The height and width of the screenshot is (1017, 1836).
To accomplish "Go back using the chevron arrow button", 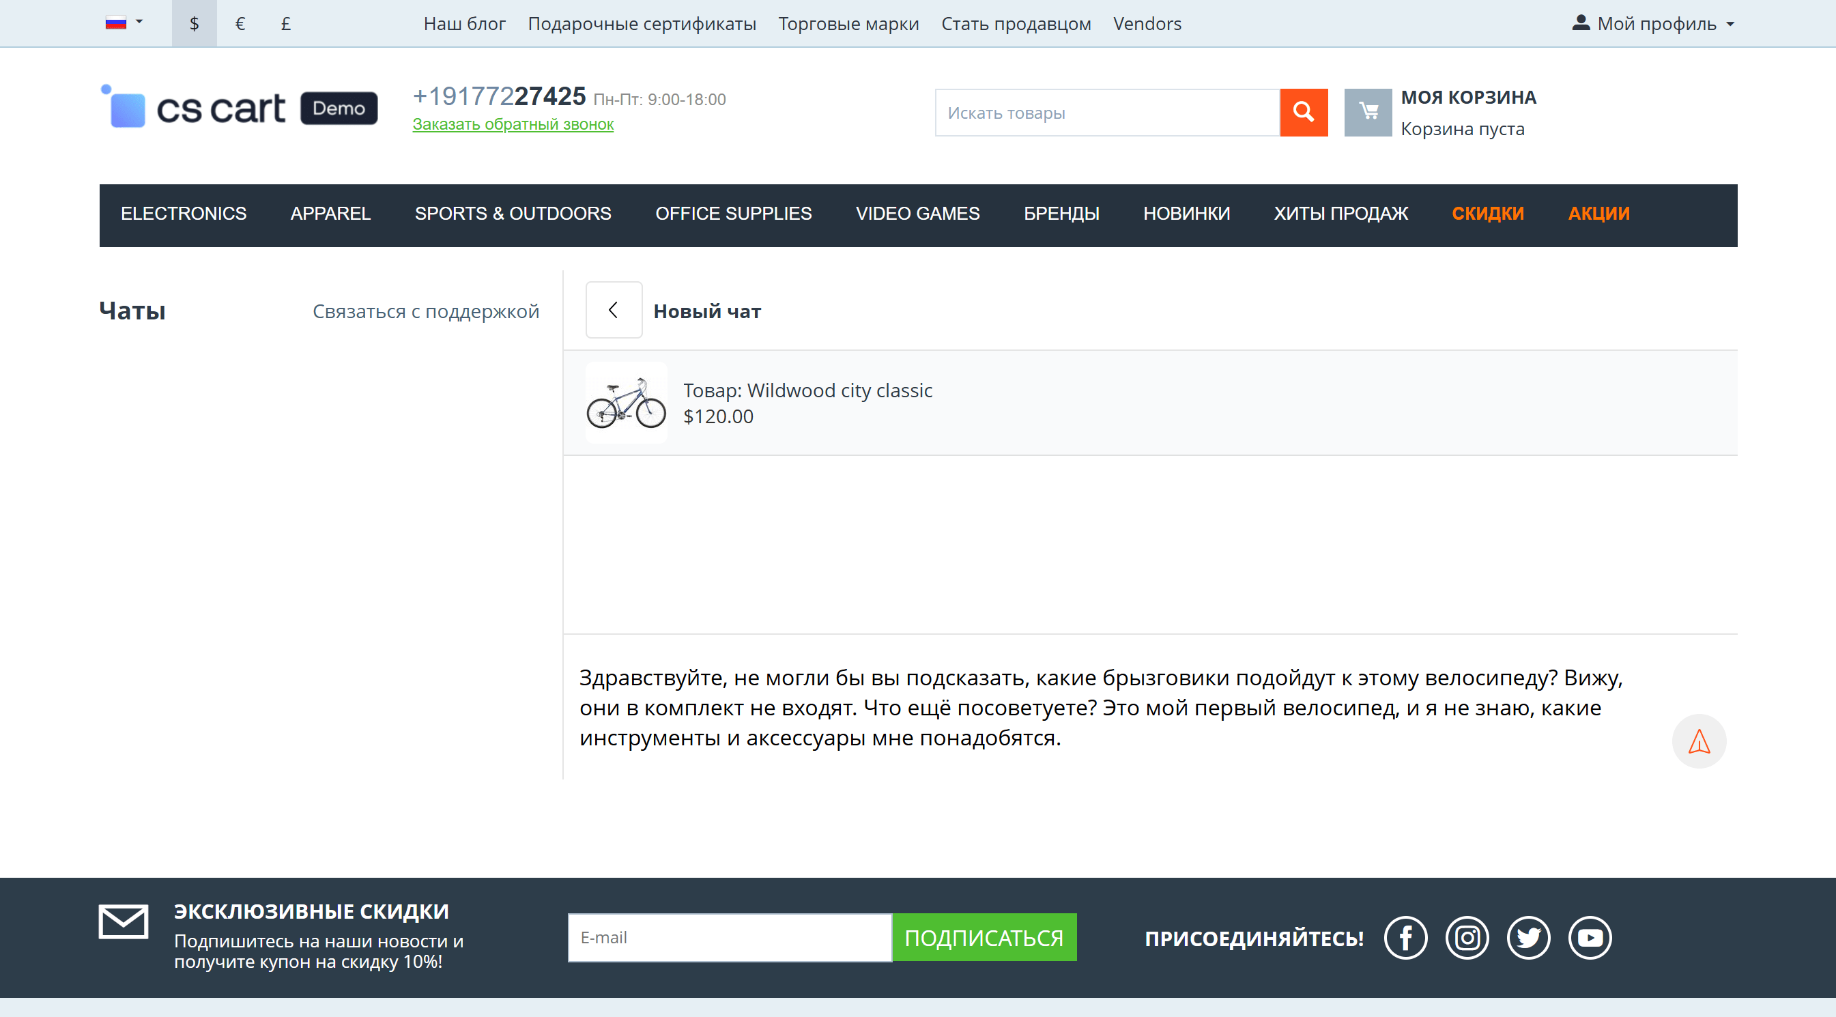I will click(613, 310).
